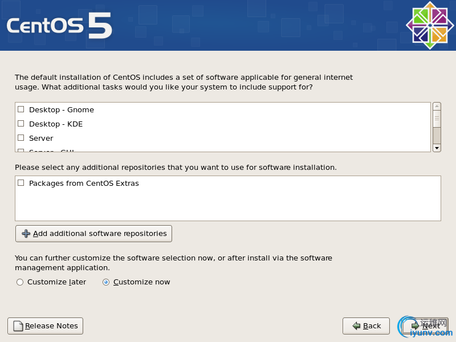Click the document icon on Release Notes button
This screenshot has width=456, height=342.
coord(18,326)
